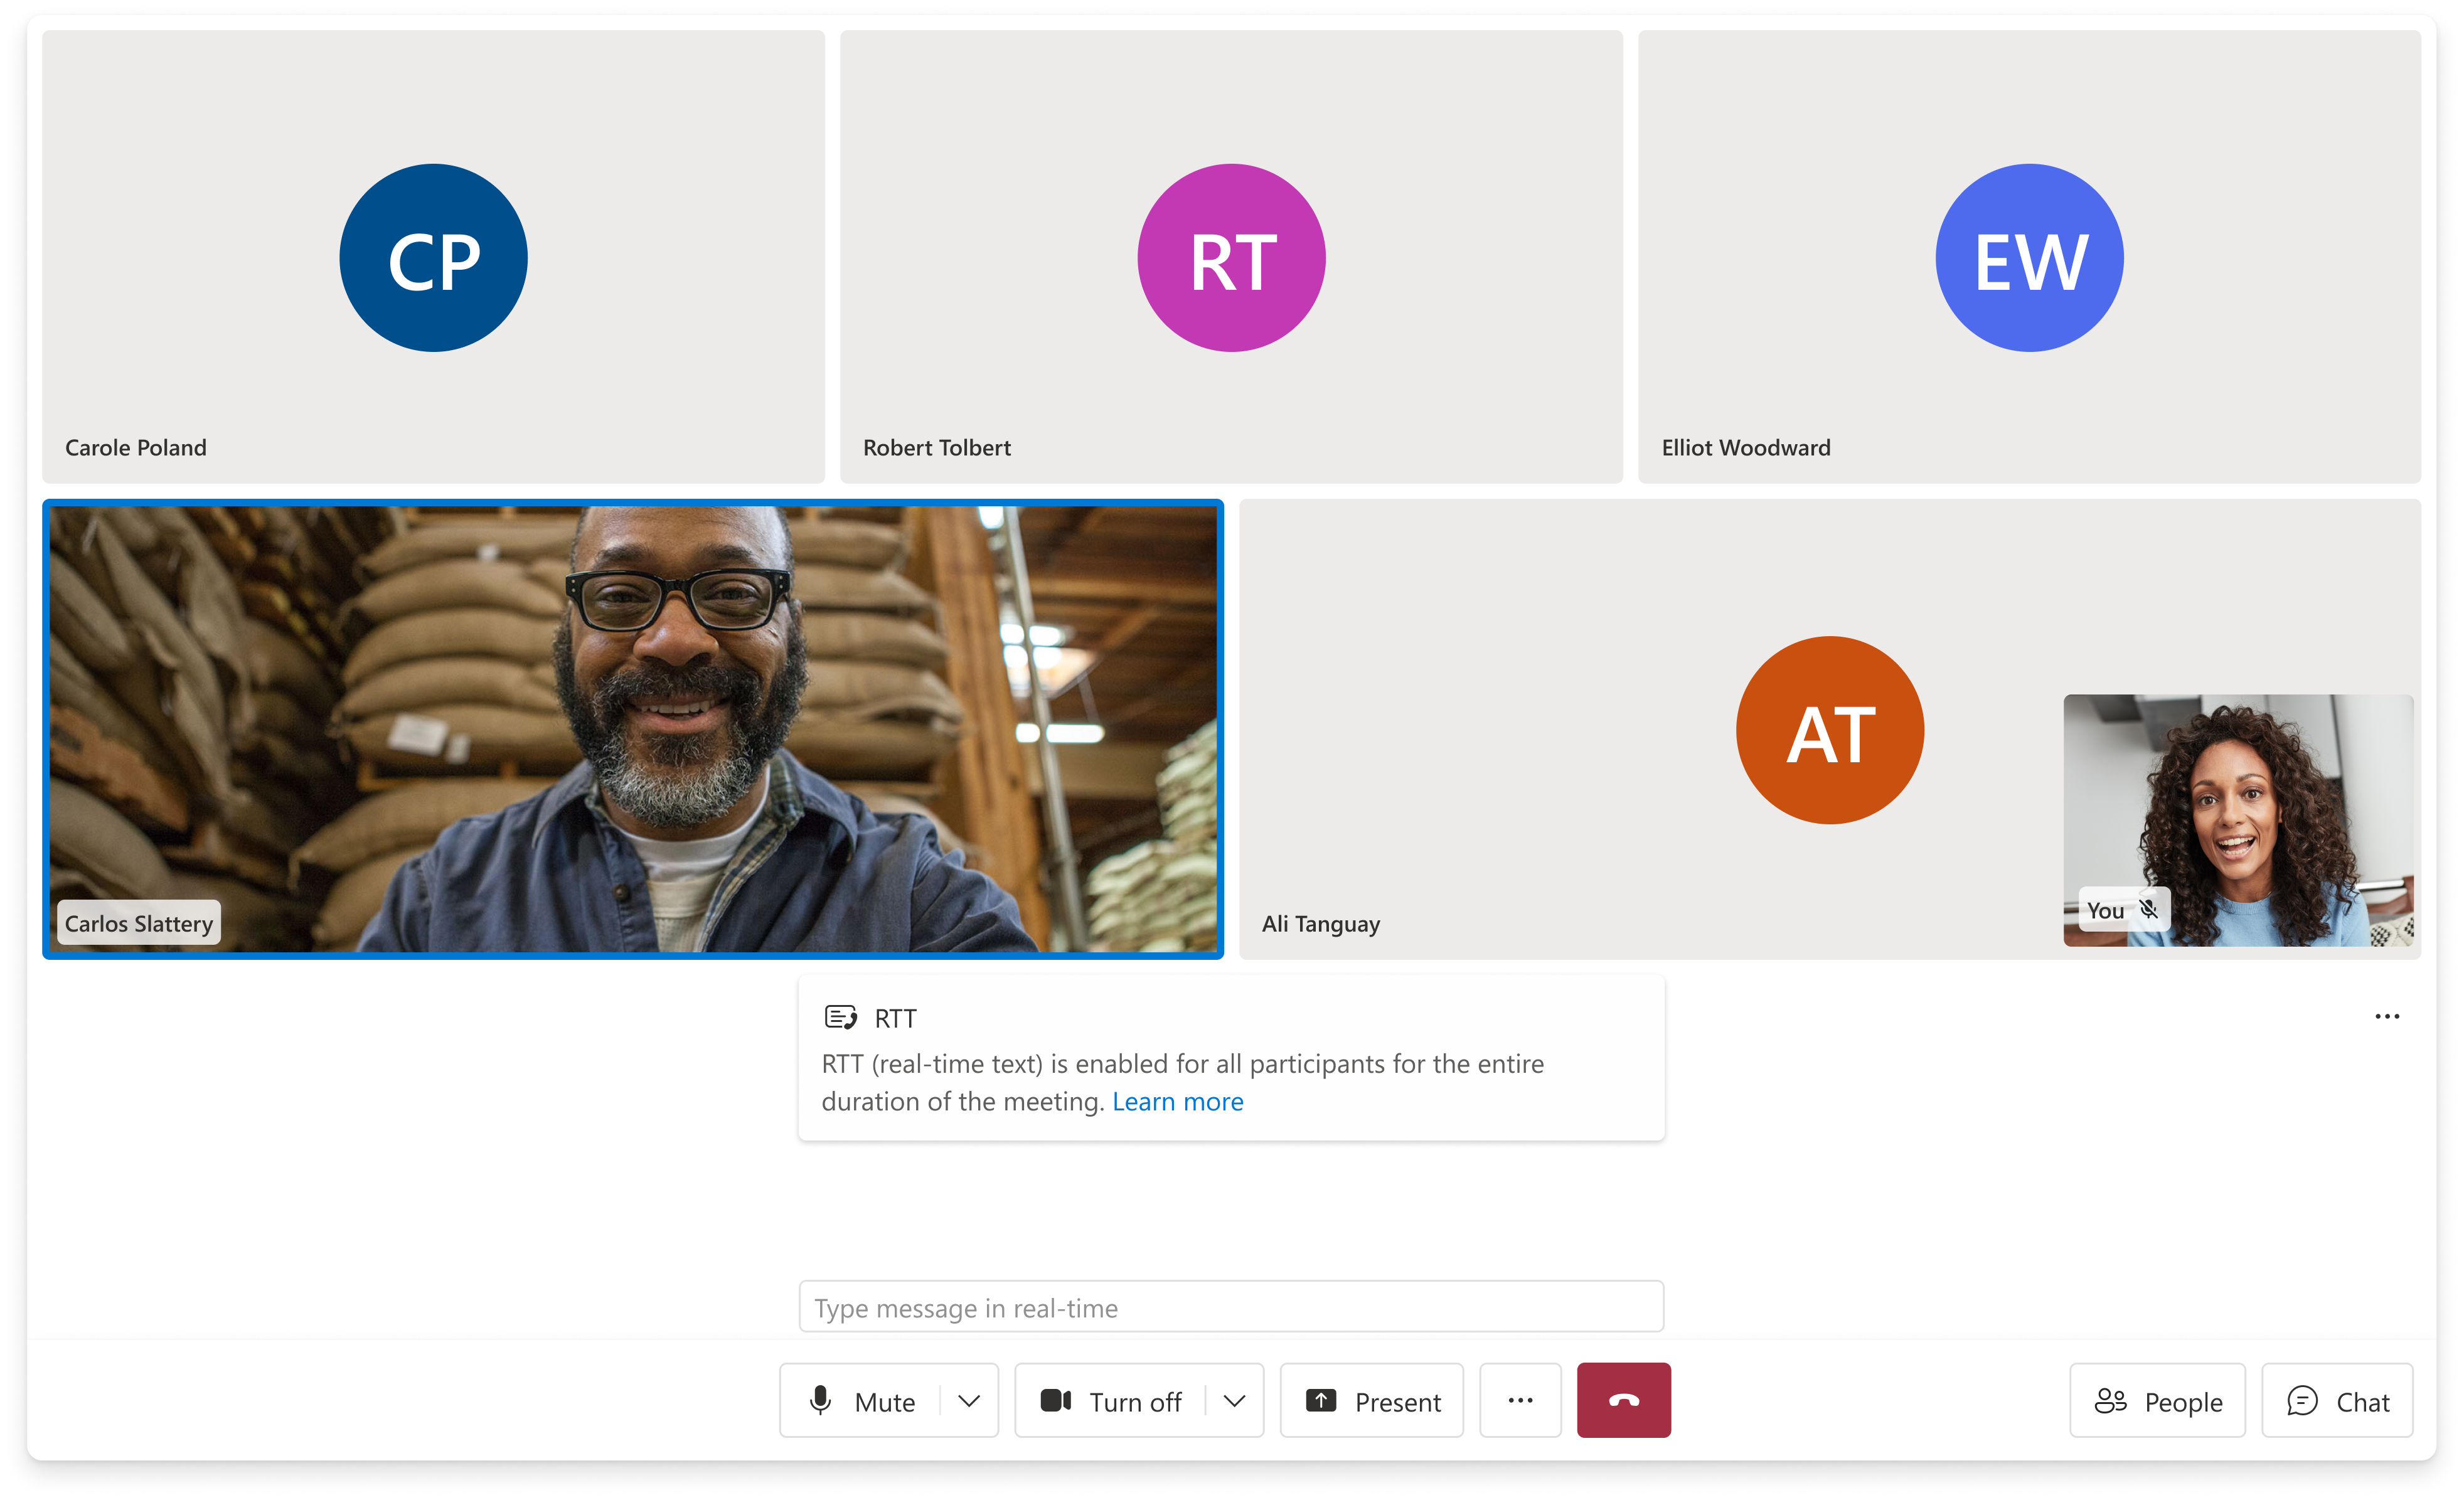Click the real-time message input field
Screen dimensions: 2464x1500
pyautogui.click(x=1230, y=1307)
